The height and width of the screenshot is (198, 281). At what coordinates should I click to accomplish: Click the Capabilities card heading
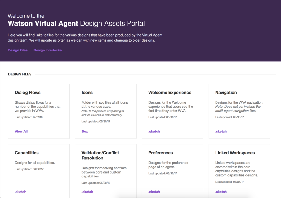[27, 153]
